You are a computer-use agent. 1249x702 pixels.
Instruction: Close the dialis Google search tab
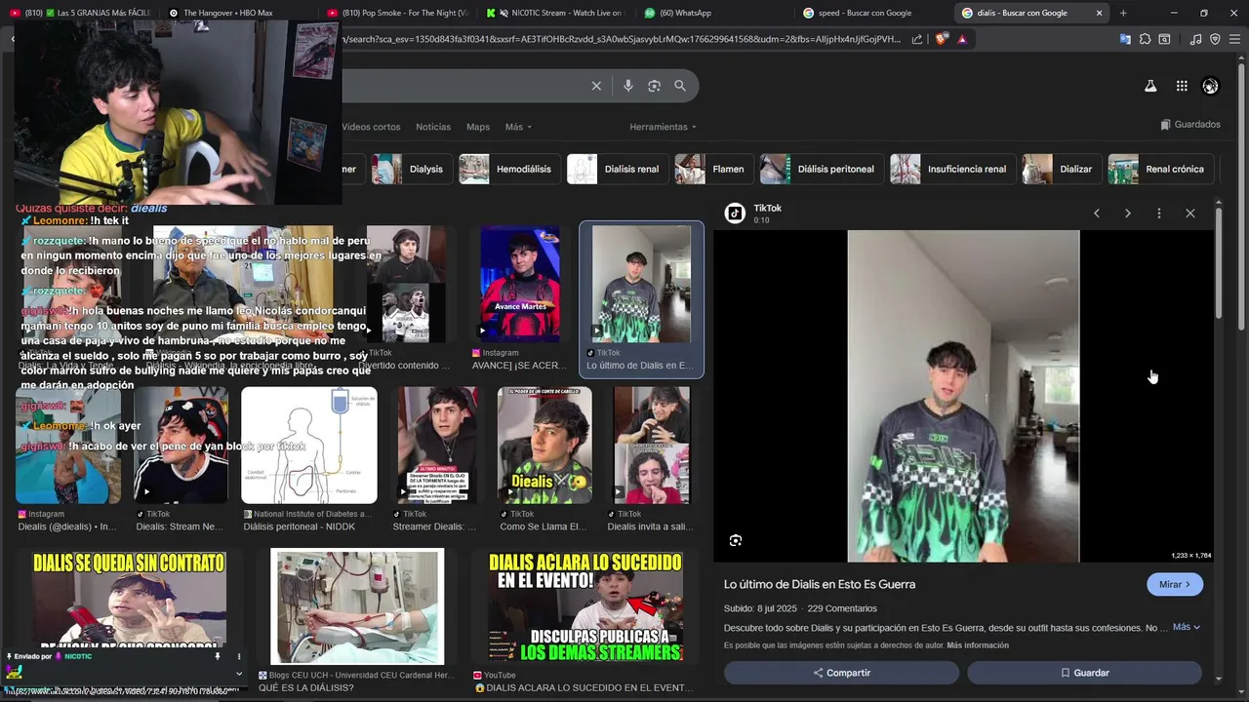1100,13
